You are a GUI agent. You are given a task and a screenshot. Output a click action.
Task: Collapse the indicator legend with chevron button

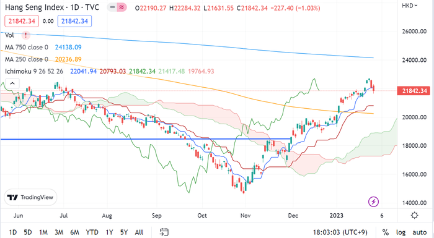click(x=12, y=83)
